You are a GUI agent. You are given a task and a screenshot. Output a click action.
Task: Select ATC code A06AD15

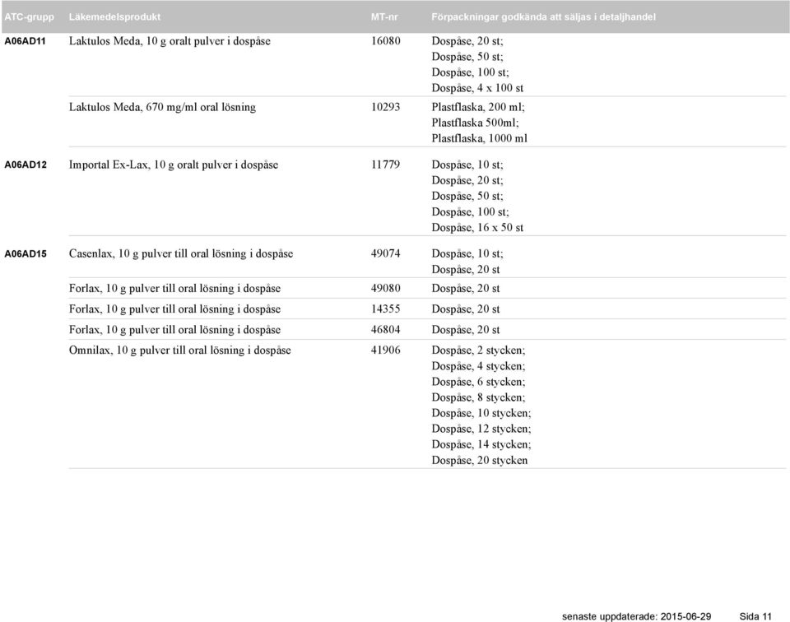26,254
